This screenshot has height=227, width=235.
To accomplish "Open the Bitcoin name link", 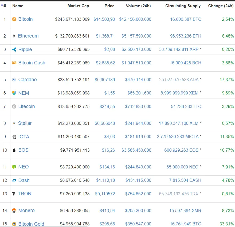I will [25, 19].
